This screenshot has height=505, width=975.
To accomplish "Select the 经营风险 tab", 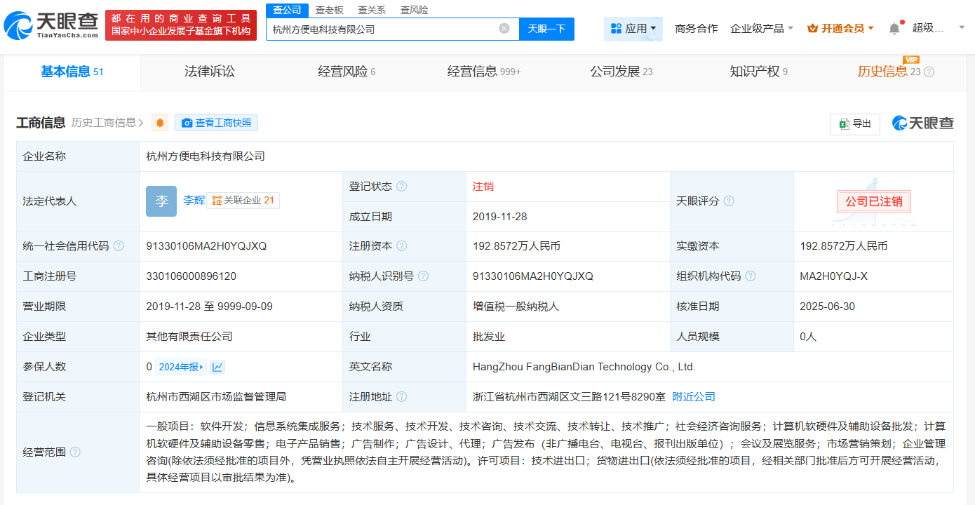I will 347,72.
